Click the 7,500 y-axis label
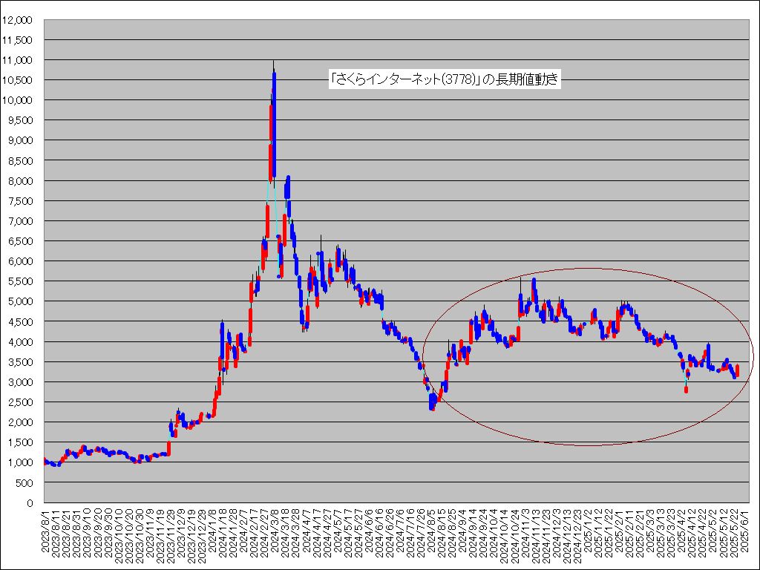The height and width of the screenshot is (570, 760). pos(19,201)
